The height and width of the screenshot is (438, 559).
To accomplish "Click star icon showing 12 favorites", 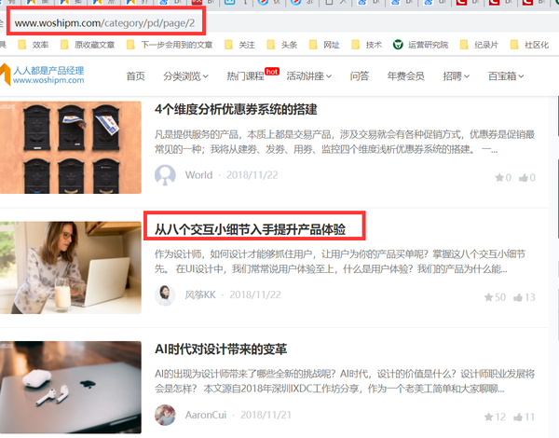I will [488, 417].
